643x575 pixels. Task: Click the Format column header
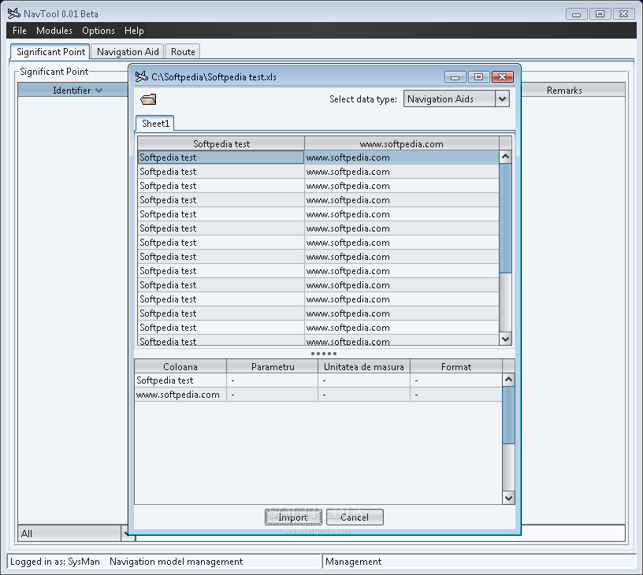coord(456,366)
